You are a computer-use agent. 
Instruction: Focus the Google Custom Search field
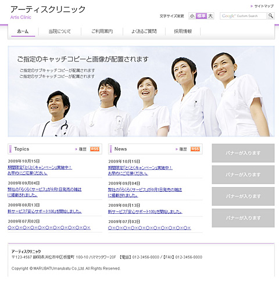pos(243,16)
